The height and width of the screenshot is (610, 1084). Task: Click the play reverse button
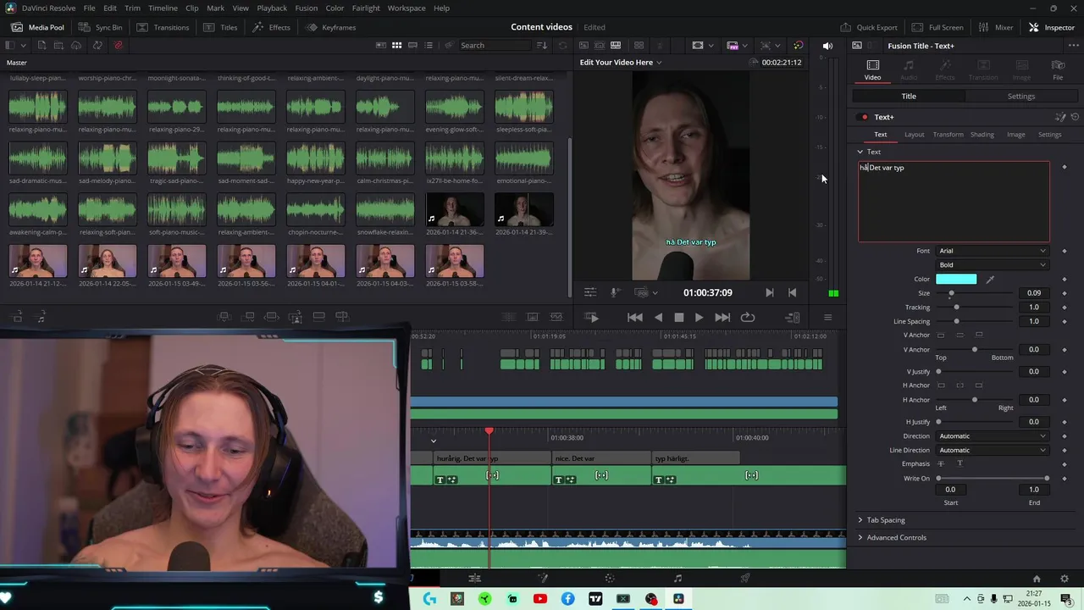658,317
